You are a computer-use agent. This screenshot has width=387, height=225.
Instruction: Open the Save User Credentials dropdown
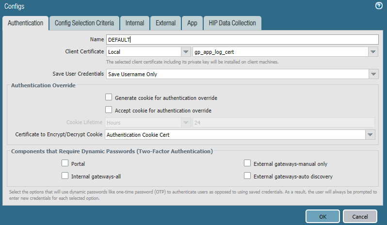(373, 74)
